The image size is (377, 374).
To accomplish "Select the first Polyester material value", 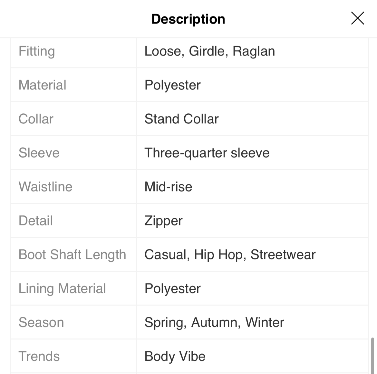I will click(173, 85).
